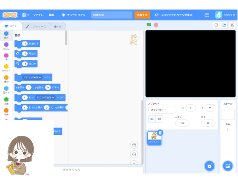This screenshot has width=238, height=178.
Task: Zoom out the code workspace
Action: (134, 154)
